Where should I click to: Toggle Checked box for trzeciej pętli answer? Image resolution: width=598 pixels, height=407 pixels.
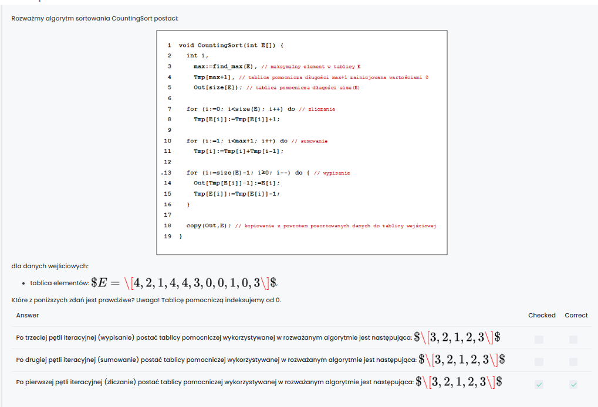point(539,339)
